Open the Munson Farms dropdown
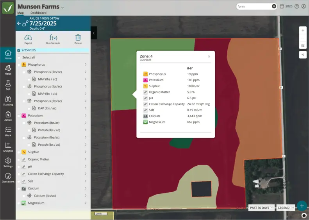This screenshot has height=220, width=309. coord(63,7)
